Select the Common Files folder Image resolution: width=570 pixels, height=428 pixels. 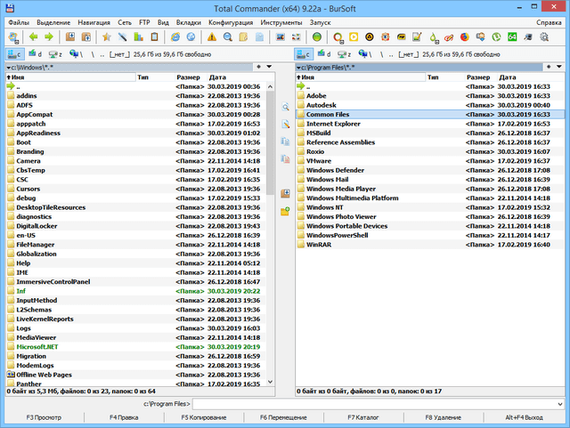pyautogui.click(x=330, y=115)
